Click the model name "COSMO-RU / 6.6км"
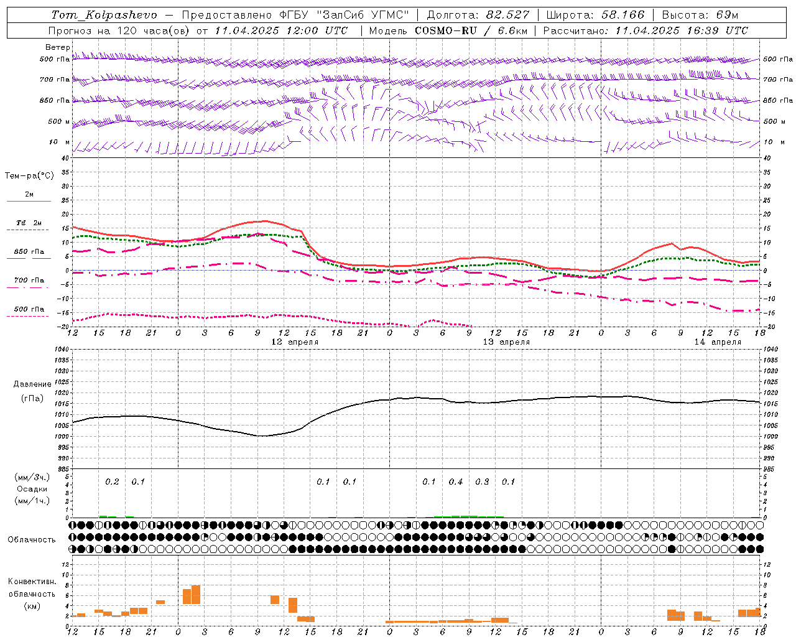 (471, 30)
